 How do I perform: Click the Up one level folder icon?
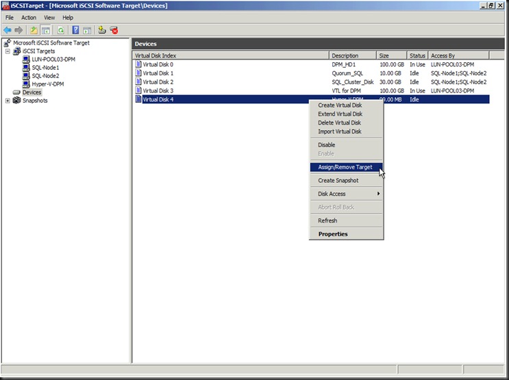coord(34,30)
